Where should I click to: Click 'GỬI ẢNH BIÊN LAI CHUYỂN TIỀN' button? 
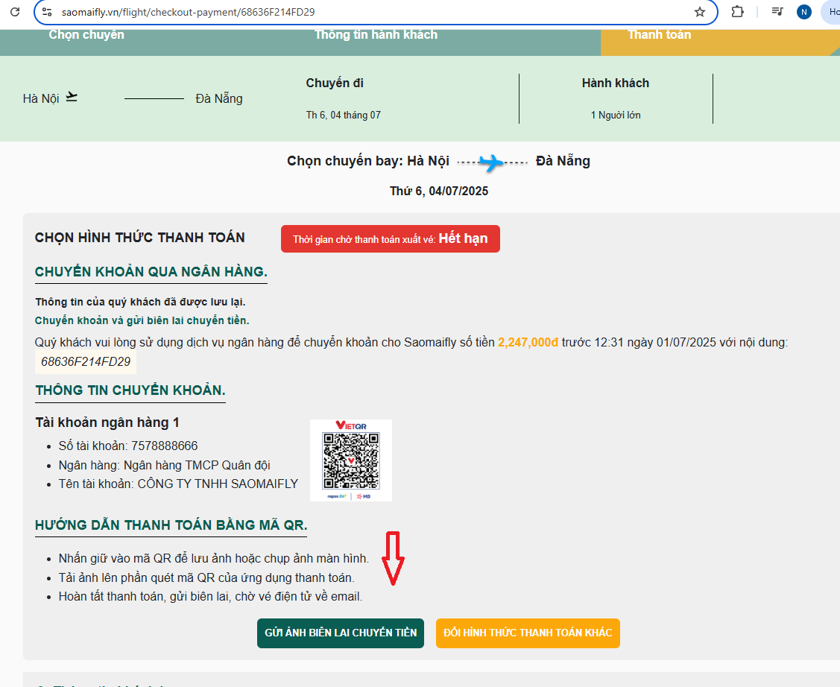click(x=341, y=633)
